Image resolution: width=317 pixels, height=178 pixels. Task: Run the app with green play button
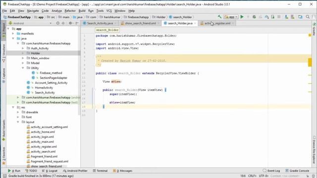coord(242,17)
